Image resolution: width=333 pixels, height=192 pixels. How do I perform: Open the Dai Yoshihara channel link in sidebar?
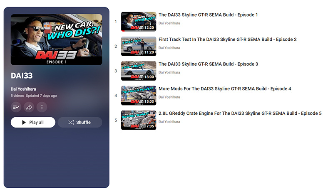click(x=23, y=89)
